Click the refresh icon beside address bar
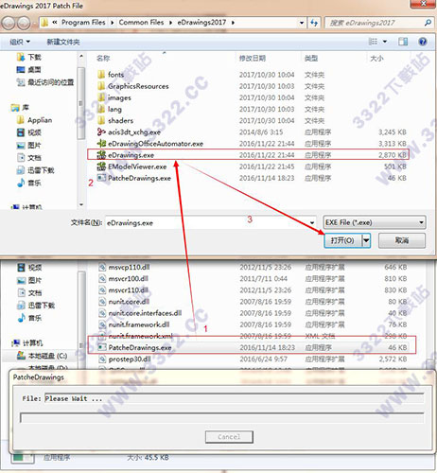 pos(314,23)
